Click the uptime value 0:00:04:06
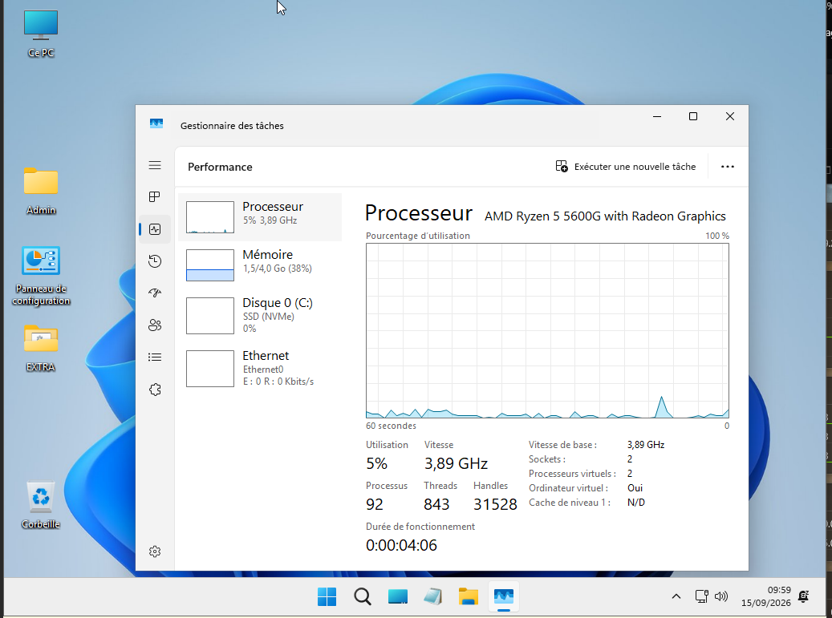Image resolution: width=832 pixels, height=618 pixels. [401, 545]
